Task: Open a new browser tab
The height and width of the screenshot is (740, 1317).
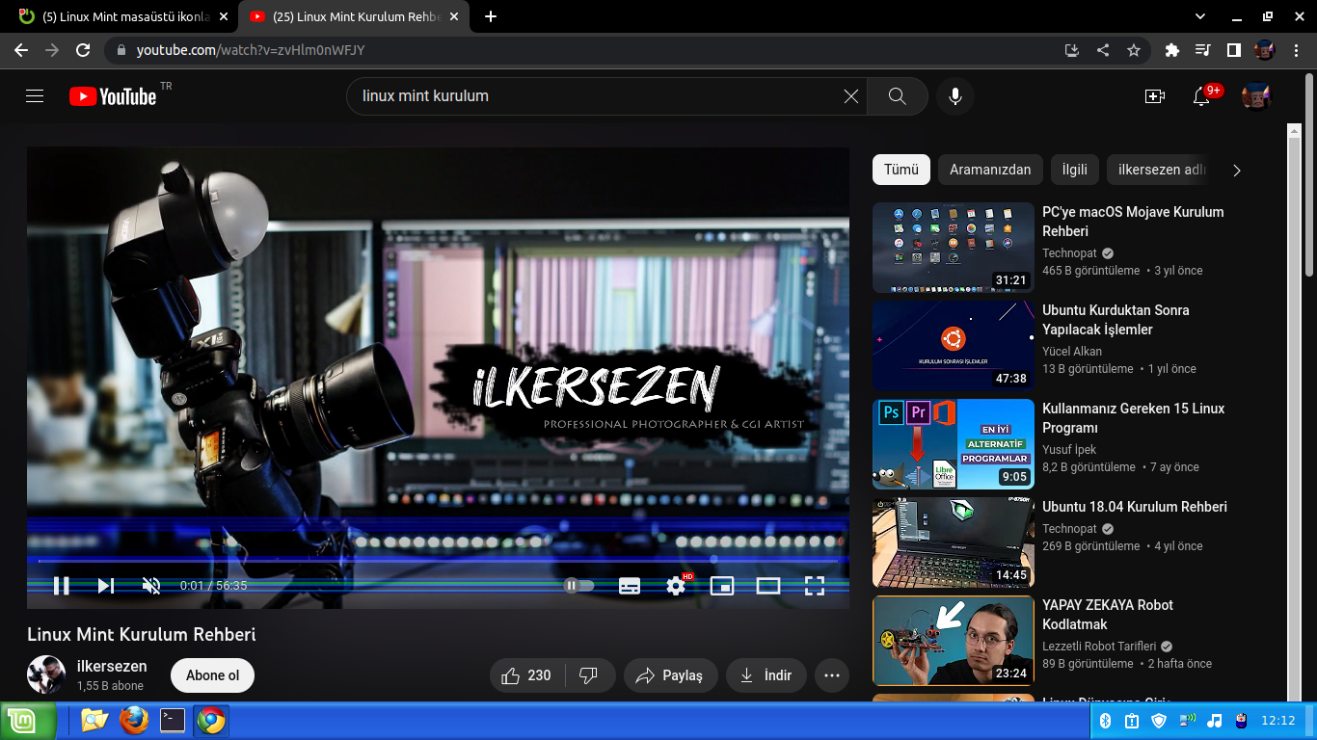Action: tap(491, 16)
